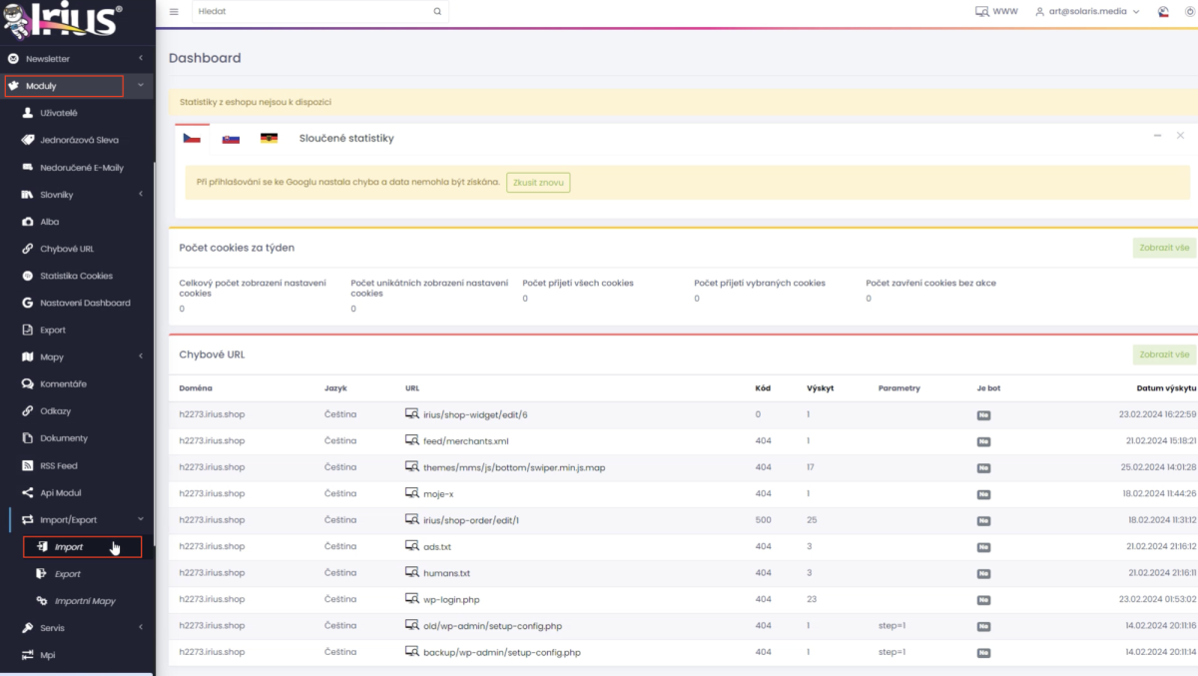This screenshot has height=676, width=1198.
Task: Click the preview icon next to irius/shop-order/edit/1
Action: tap(411, 519)
